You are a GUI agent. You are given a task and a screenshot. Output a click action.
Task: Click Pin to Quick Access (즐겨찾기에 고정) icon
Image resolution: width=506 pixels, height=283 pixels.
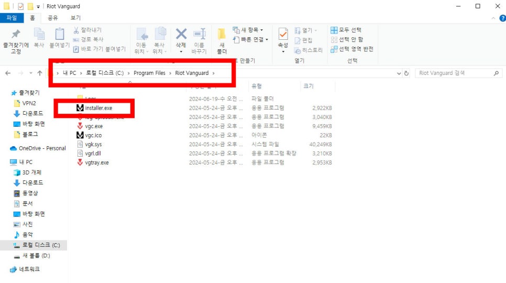pos(16,34)
